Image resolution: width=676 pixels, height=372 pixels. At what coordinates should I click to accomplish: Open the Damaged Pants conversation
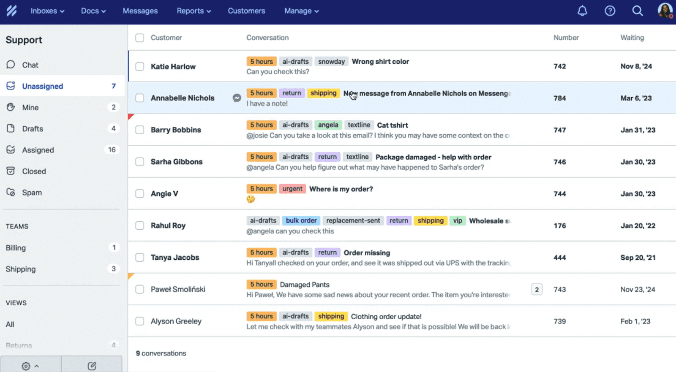(305, 285)
